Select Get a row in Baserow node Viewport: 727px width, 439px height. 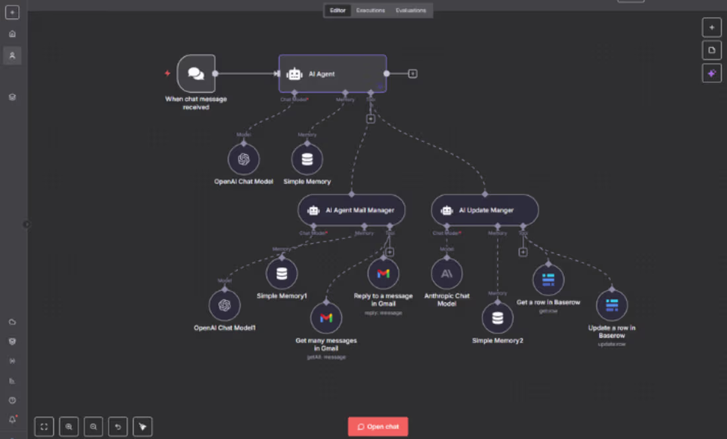pos(548,280)
